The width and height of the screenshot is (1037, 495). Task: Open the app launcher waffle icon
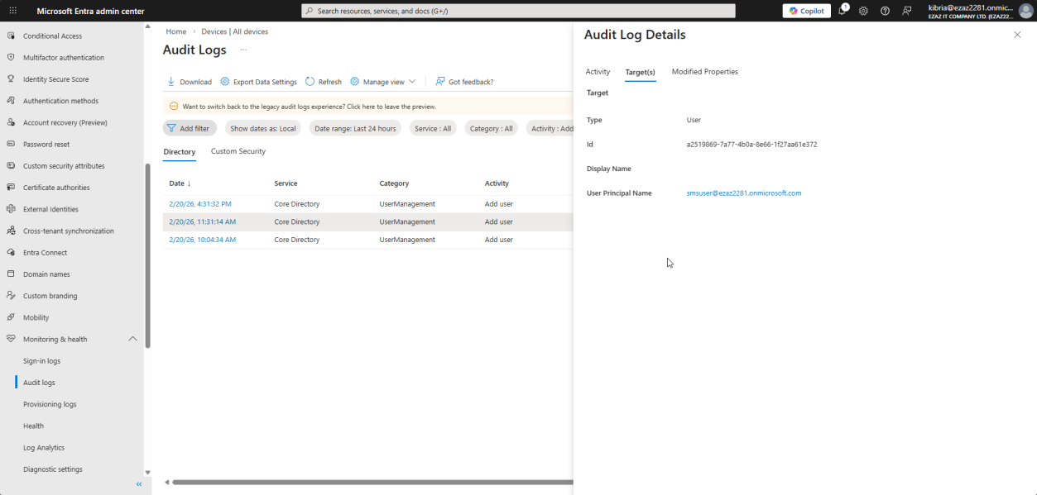click(x=12, y=11)
